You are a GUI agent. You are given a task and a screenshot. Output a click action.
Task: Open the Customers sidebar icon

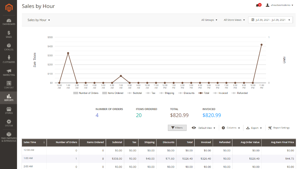8,58
